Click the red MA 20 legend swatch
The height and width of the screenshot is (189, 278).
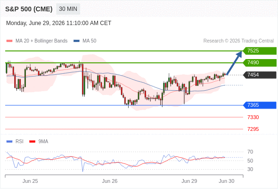[x=9, y=41]
